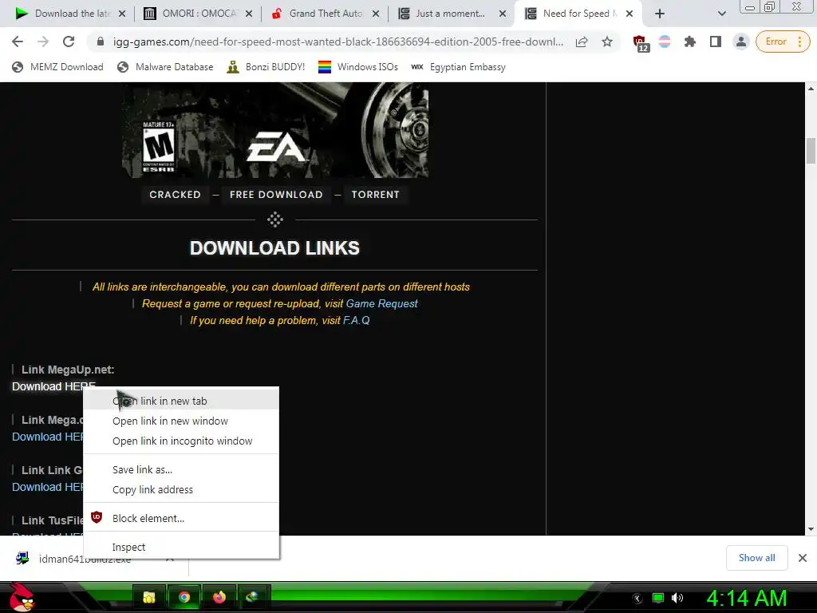
Task: Reload the current page
Action: (69, 42)
